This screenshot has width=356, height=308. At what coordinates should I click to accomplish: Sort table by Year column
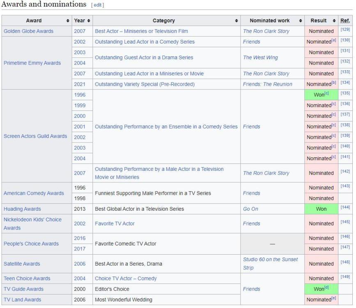pyautogui.click(x=88, y=21)
